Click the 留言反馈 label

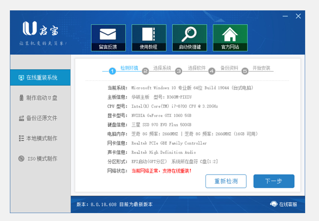(108, 47)
